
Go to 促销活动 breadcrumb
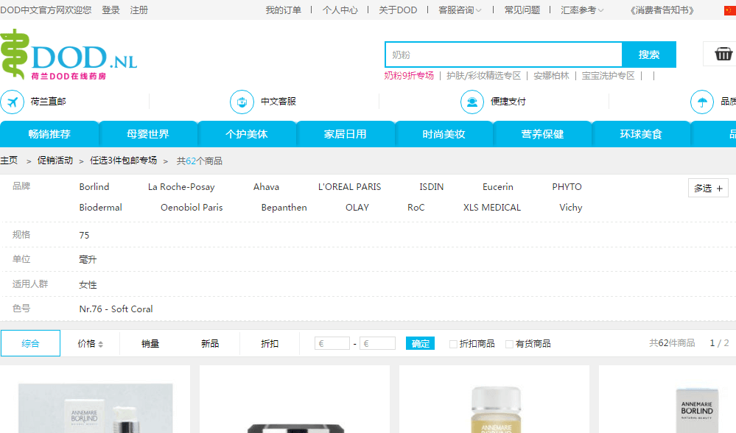(x=55, y=161)
